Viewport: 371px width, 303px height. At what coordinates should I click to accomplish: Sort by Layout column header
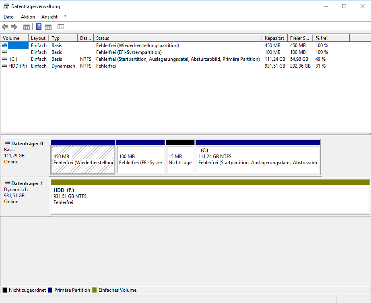click(x=39, y=38)
